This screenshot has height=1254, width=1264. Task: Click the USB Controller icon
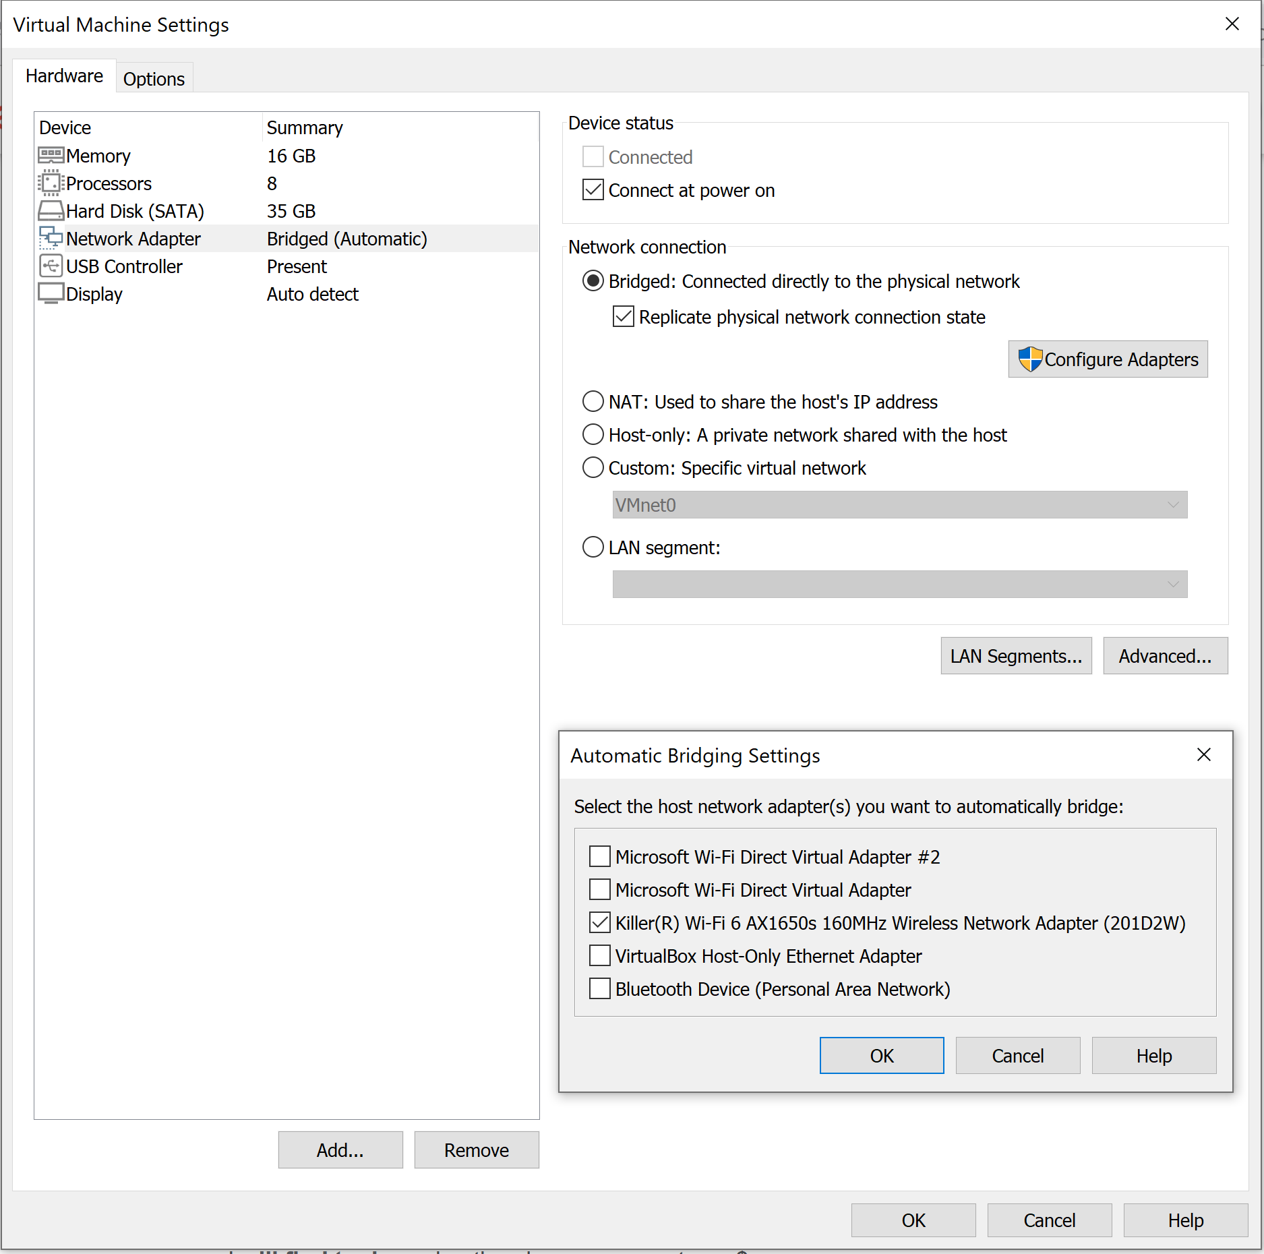pos(51,266)
